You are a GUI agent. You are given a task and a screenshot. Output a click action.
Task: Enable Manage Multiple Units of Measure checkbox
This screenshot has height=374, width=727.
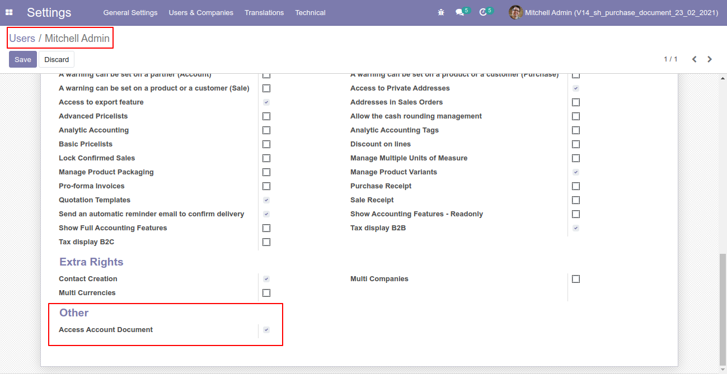point(576,158)
